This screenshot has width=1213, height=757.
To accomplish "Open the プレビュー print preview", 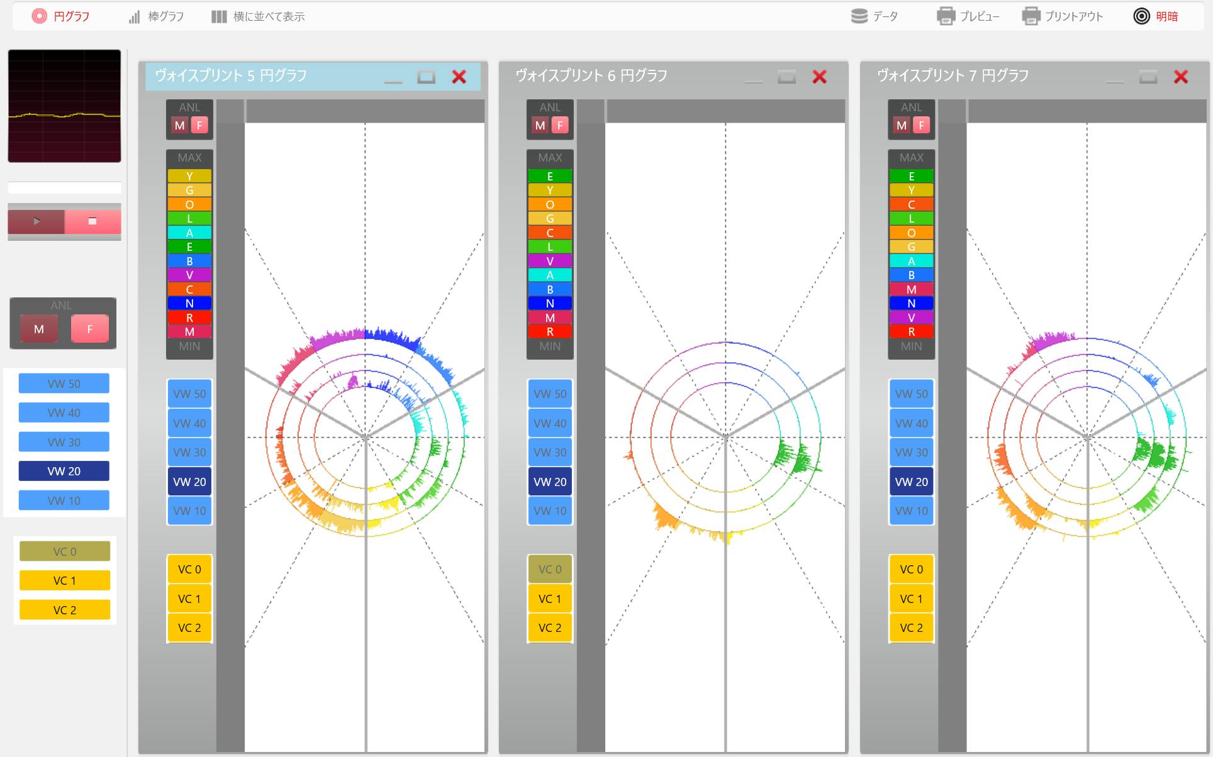I will 968,16.
